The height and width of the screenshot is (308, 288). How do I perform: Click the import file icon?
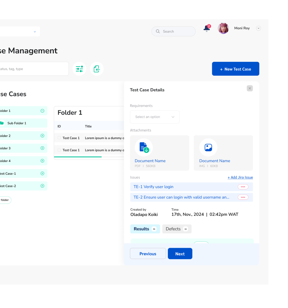(97, 69)
